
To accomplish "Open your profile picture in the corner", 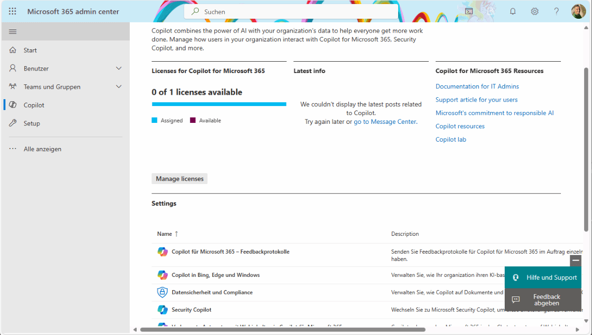I will pos(578,11).
